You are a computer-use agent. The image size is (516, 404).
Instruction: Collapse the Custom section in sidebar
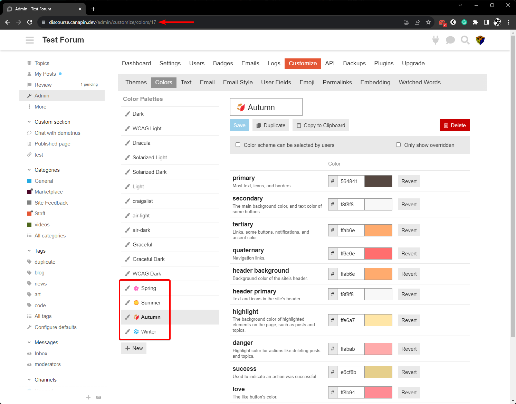pyautogui.click(x=29, y=122)
